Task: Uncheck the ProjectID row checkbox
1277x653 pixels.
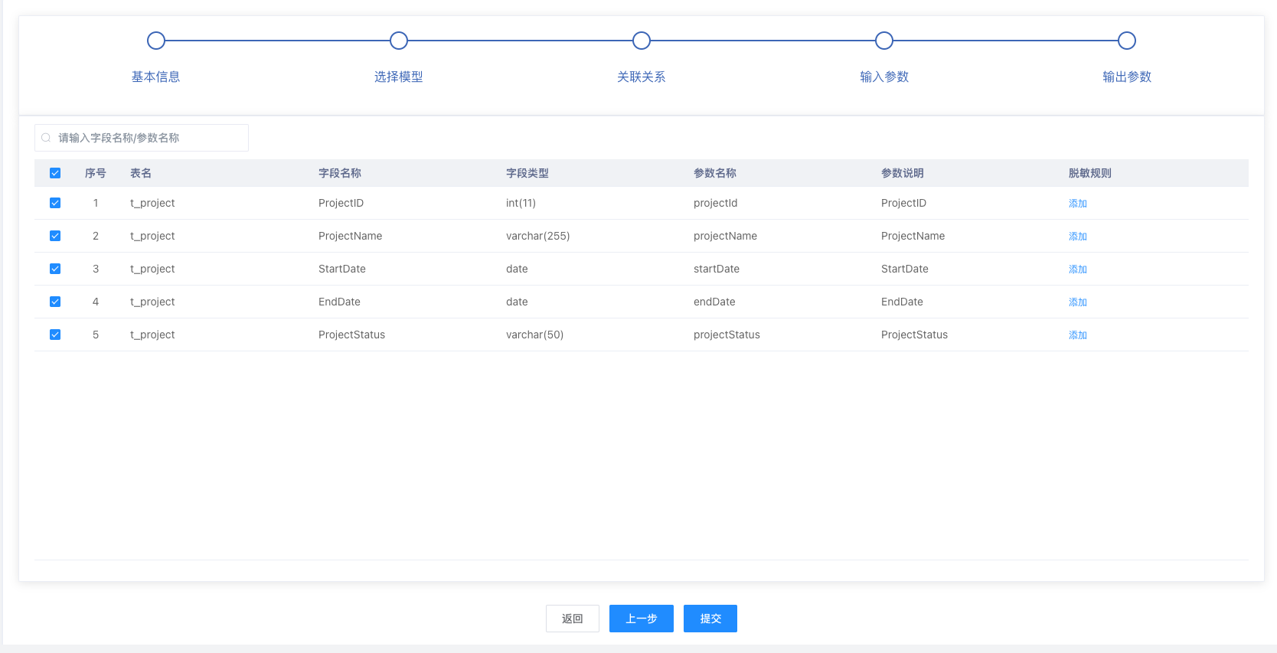Action: (55, 203)
